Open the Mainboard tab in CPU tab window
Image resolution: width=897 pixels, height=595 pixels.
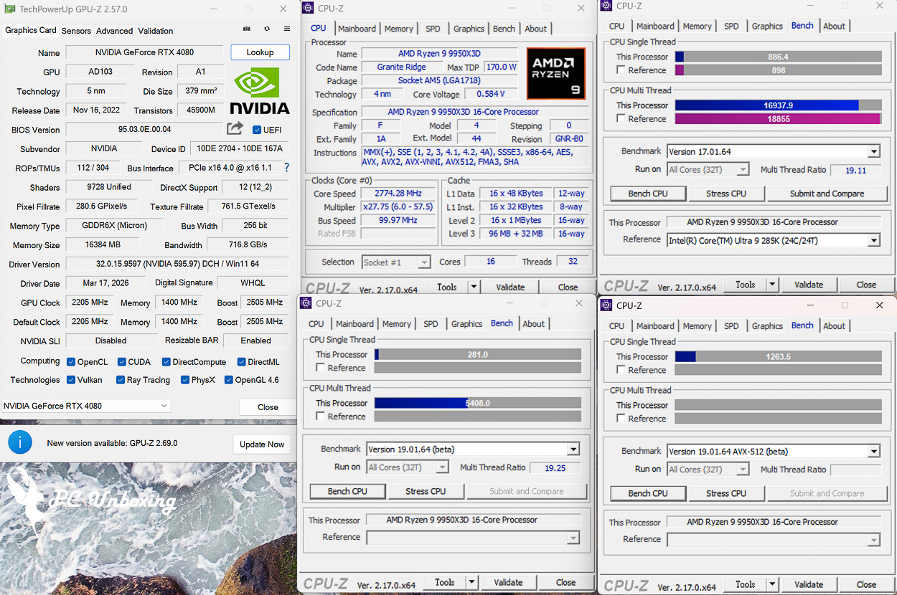point(357,29)
